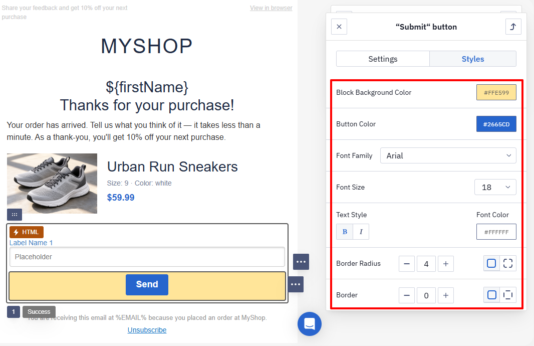Click the preheader feedback discount text
Viewport: 534px width, 346px height.
64,12
